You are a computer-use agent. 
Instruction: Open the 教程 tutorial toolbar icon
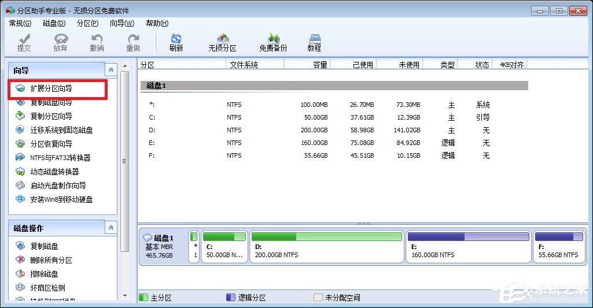click(x=314, y=42)
